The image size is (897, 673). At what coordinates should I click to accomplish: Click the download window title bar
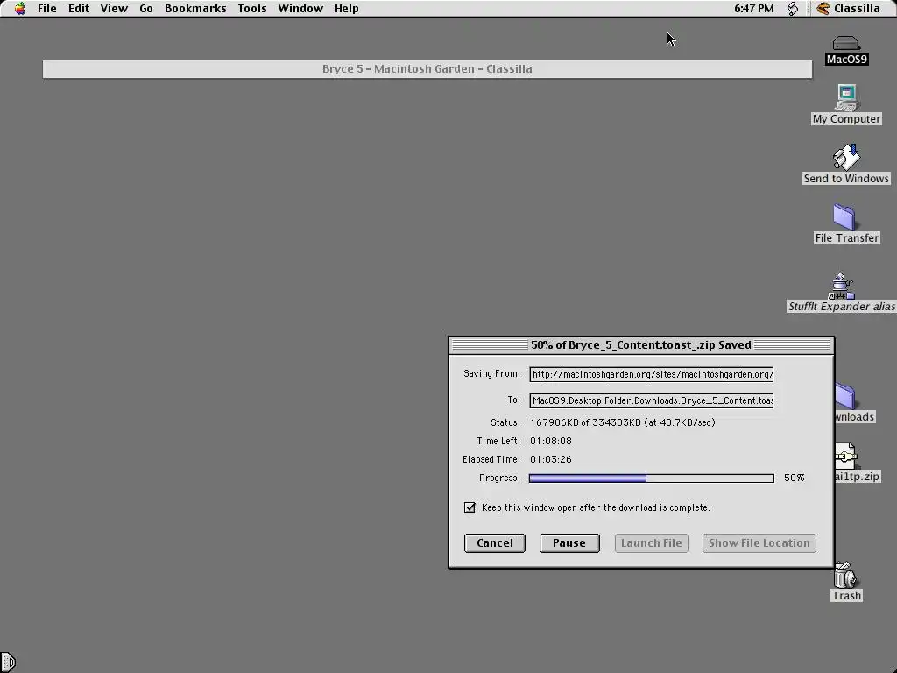click(640, 345)
